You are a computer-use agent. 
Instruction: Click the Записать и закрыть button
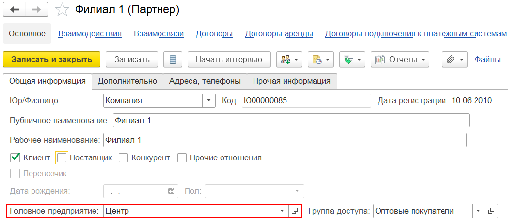[x=52, y=60]
